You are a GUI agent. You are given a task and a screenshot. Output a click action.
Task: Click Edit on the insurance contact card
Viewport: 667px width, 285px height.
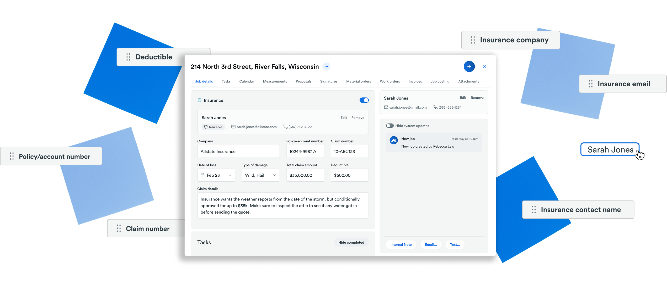tap(343, 118)
